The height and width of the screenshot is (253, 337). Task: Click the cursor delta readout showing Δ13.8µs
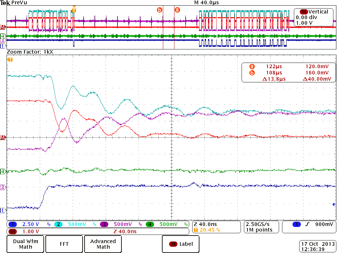274,79
